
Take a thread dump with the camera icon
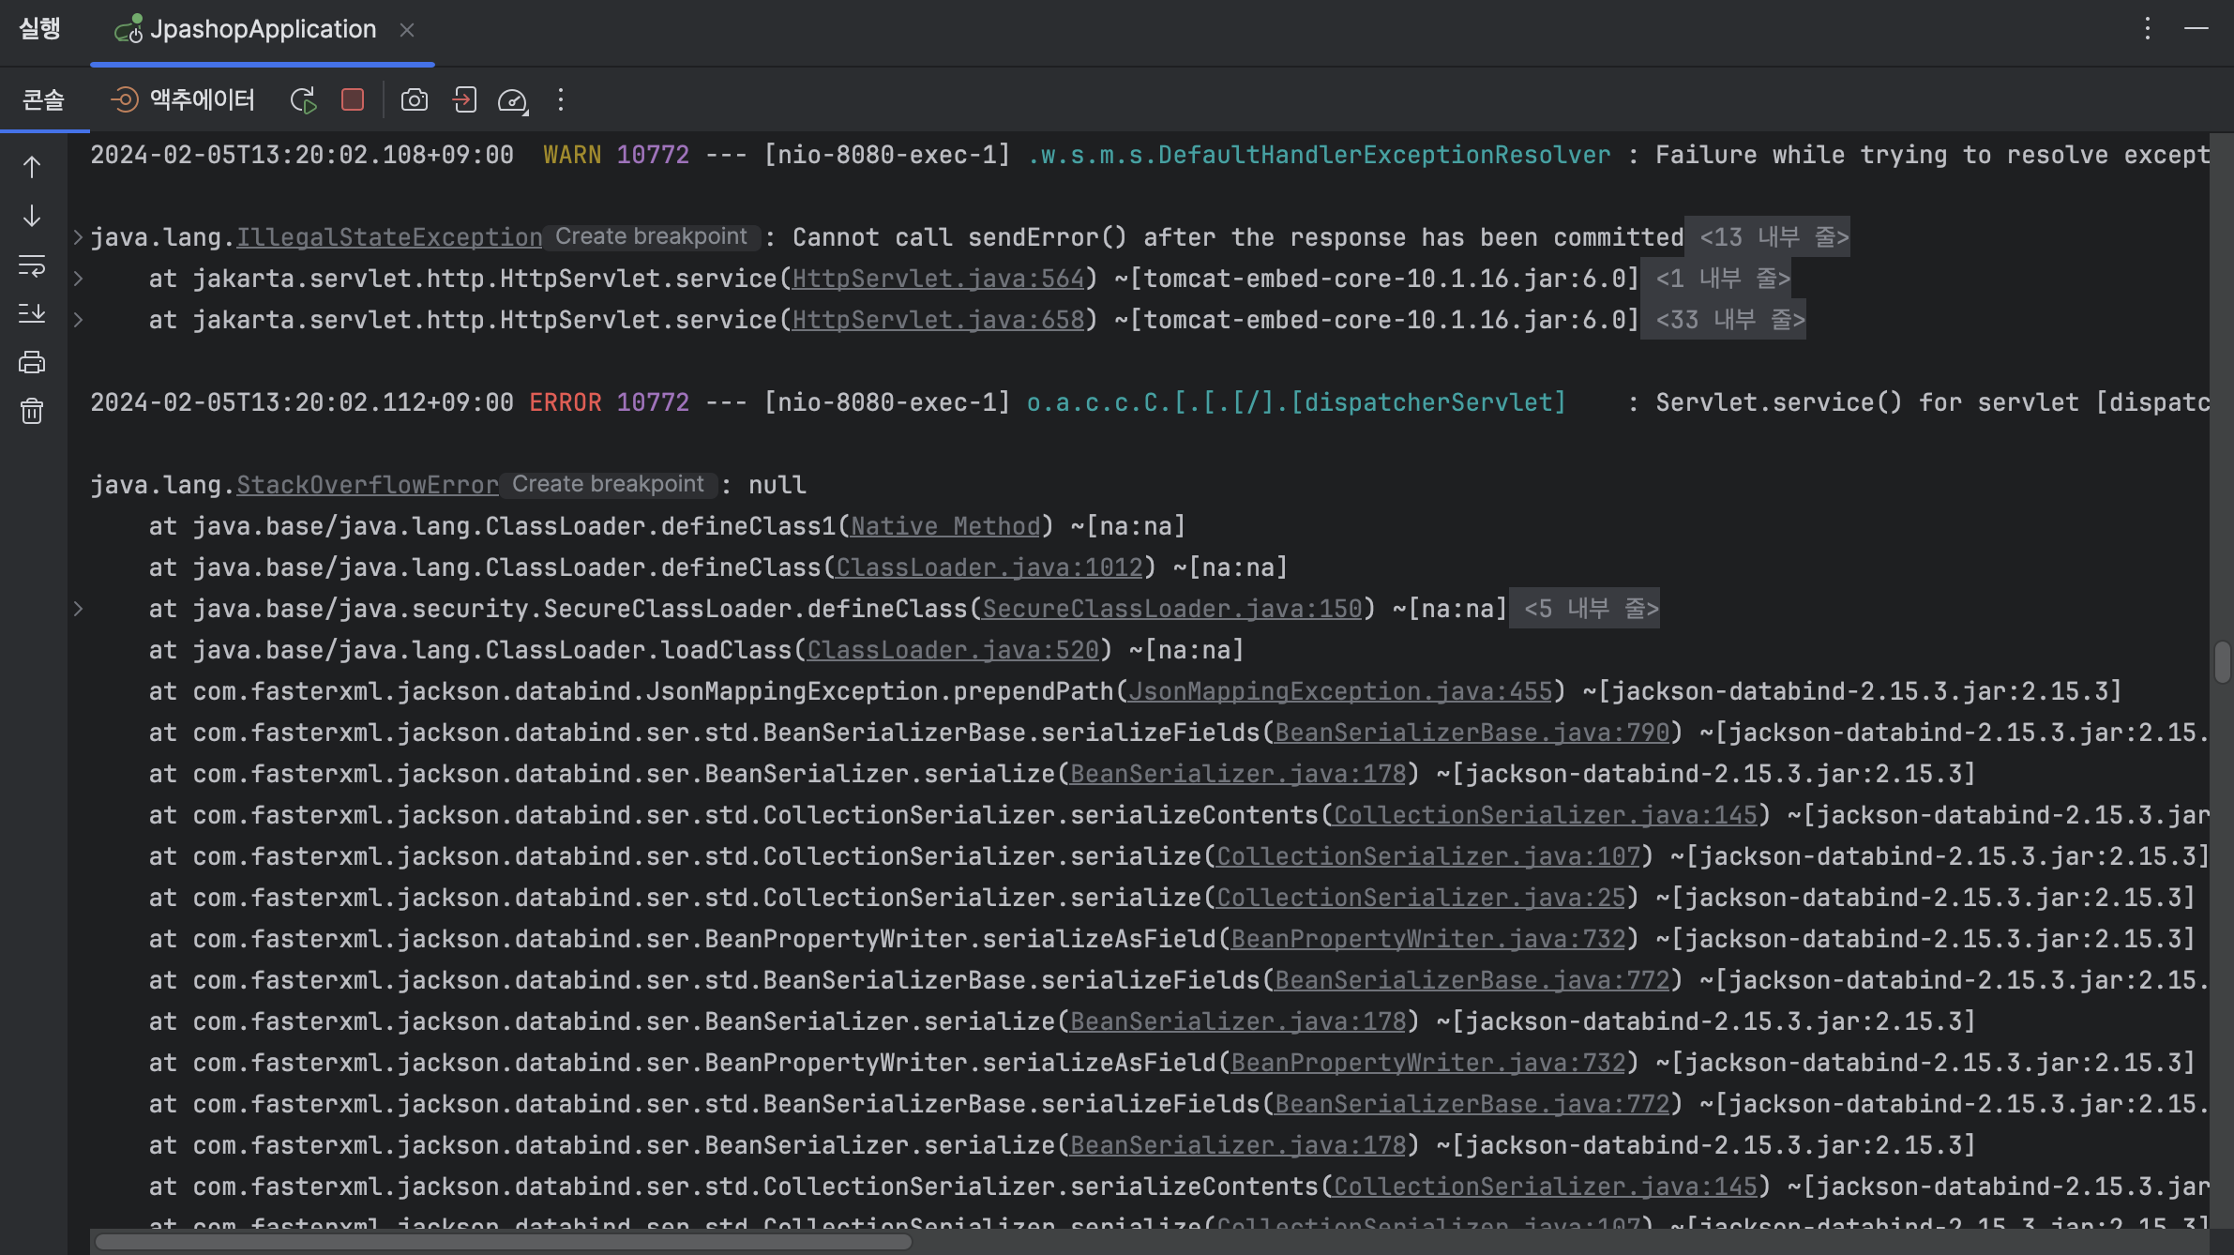click(x=414, y=100)
